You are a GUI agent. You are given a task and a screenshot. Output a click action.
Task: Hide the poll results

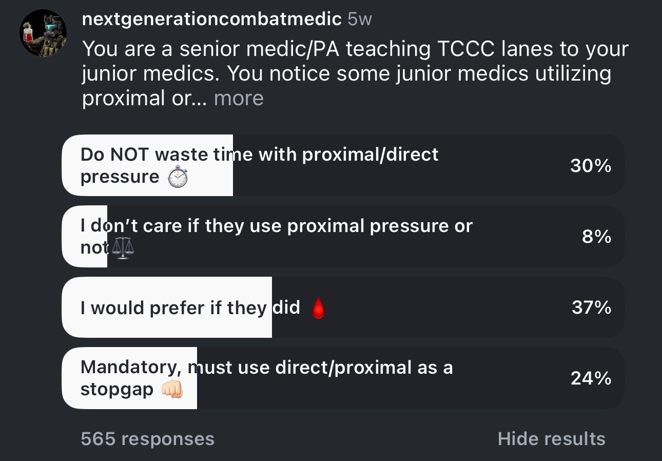click(551, 439)
